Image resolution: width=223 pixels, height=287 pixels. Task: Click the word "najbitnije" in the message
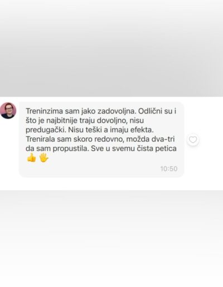62,121
